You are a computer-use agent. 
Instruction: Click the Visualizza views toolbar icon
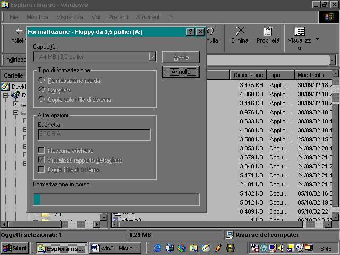(300, 31)
